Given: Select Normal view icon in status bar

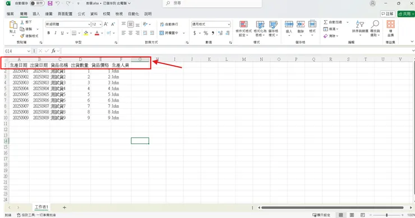Looking at the screenshot, I should 341,215.
